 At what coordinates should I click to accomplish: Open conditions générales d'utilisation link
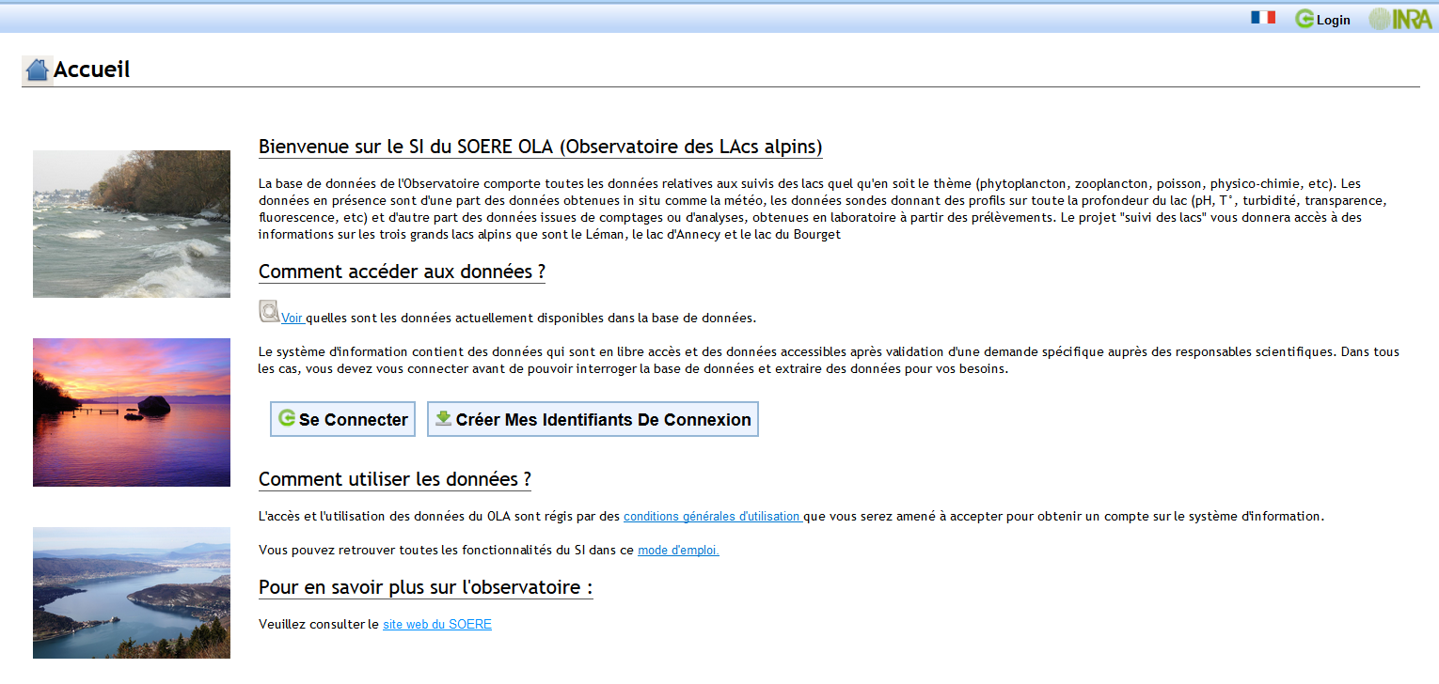pos(712,517)
